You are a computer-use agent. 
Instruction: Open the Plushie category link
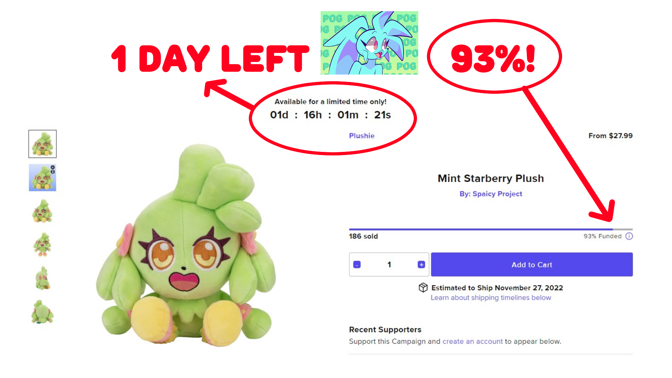click(362, 136)
